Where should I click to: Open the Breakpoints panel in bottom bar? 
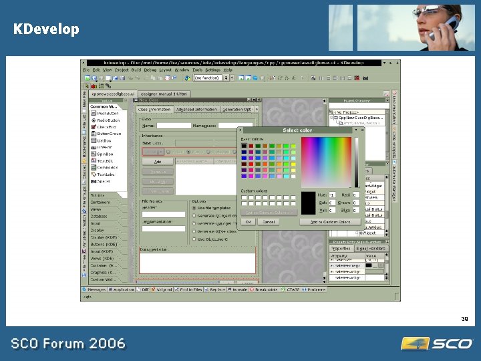tap(265, 289)
